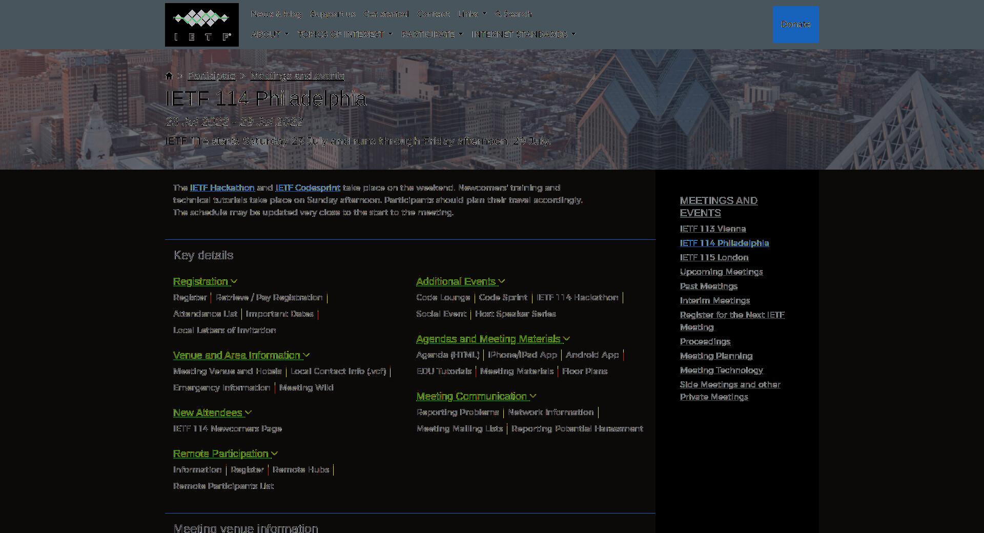Open IETF 114 Hackathon under Additional Events
Screen dimensions: 984x533
pos(577,298)
